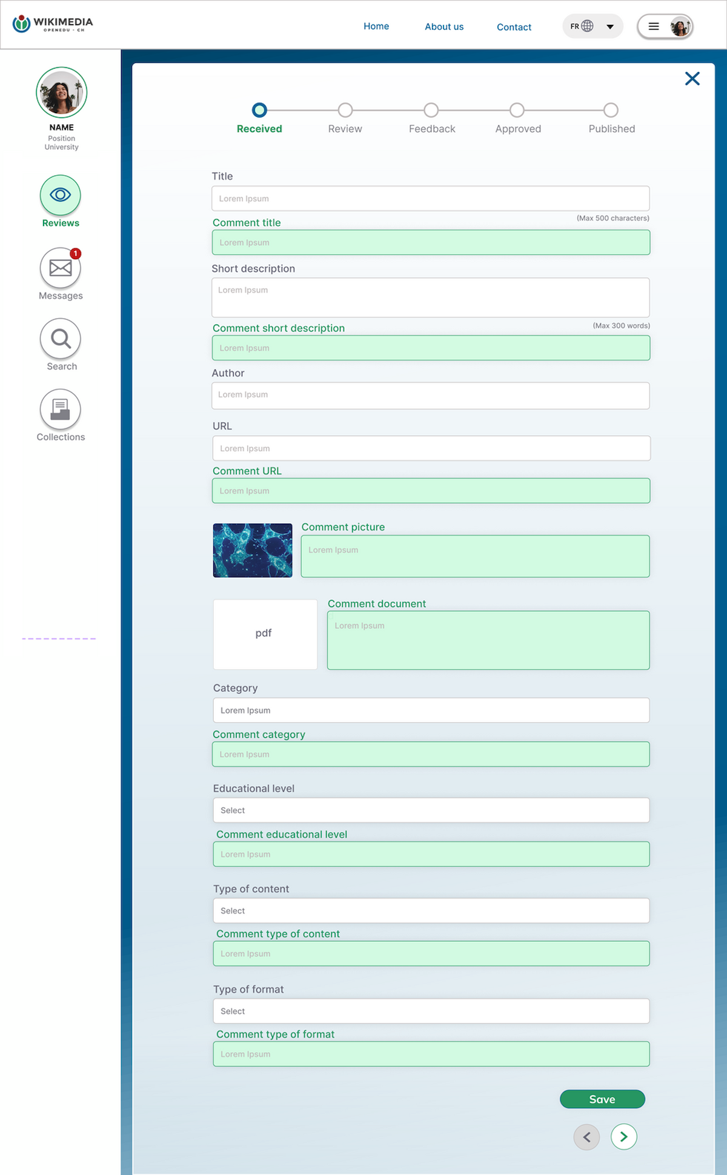The height and width of the screenshot is (1175, 727).
Task: Open the hamburger user menu
Action: click(654, 27)
